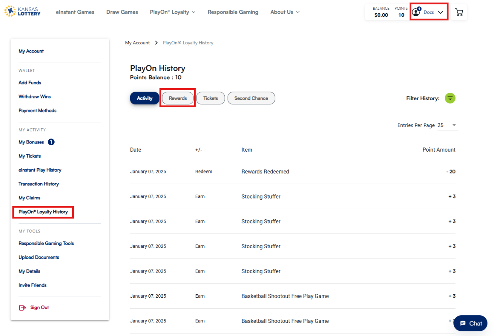
Task: View My Tickets
Action: pyautogui.click(x=30, y=156)
